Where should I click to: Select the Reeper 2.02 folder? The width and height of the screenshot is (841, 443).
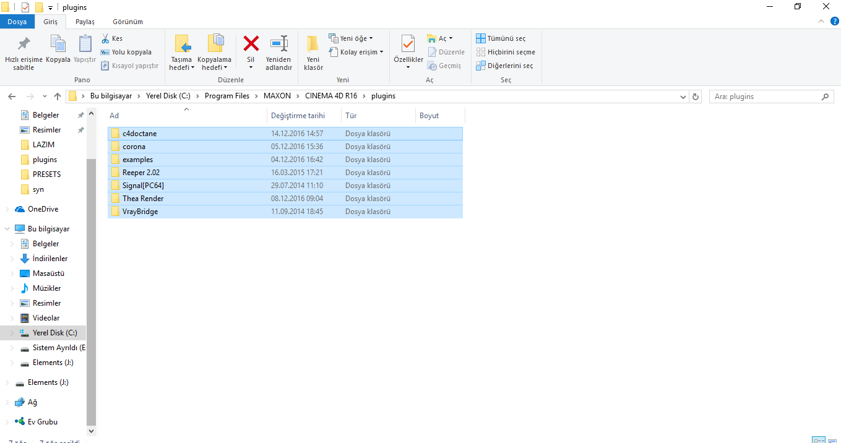point(285,173)
